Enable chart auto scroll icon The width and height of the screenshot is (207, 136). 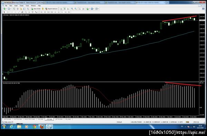click(80, 9)
